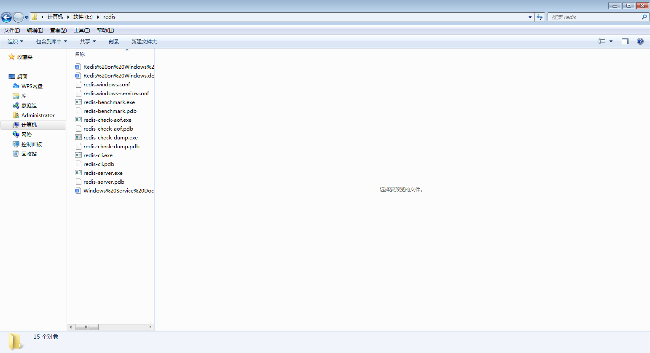Click redis-check-dump.exe application icon
Image resolution: width=650 pixels, height=353 pixels.
(x=78, y=137)
